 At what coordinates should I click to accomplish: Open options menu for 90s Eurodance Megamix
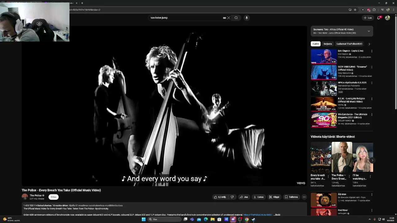click(x=372, y=115)
